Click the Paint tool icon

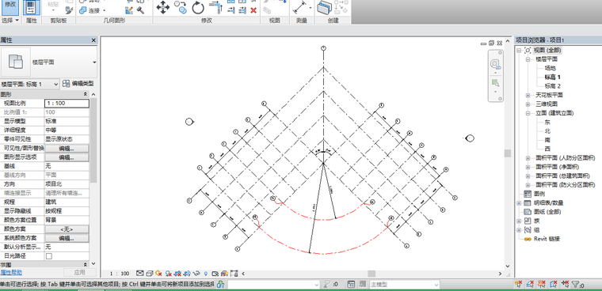click(x=129, y=11)
